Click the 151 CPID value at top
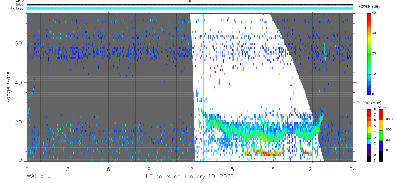397x183 pixels. coord(190,1)
